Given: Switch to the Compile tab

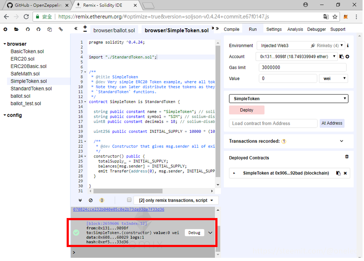Looking at the screenshot, I should tap(231, 29).
